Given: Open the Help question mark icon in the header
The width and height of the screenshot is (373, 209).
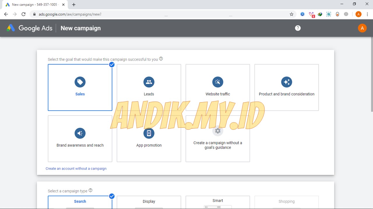Looking at the screenshot, I should click(298, 28).
